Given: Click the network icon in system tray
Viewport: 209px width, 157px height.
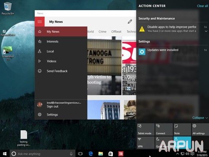Looking at the screenshot, I should [182, 154].
